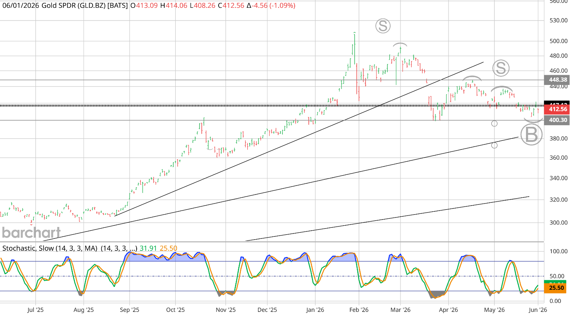Image resolution: width=570 pixels, height=316 pixels.
Task: Click the 500.00 price axis label
Action: (x=558, y=41)
